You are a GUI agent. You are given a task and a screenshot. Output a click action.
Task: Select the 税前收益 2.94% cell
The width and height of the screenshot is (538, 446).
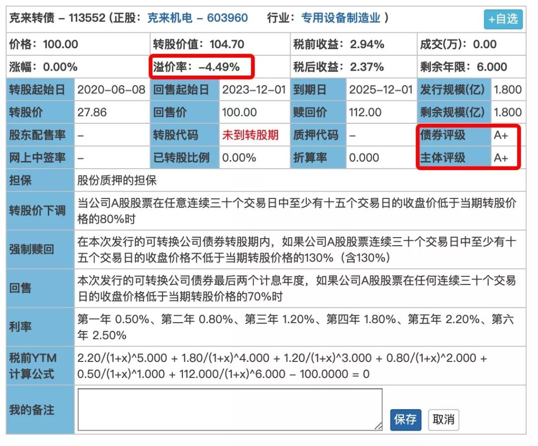[353, 44]
